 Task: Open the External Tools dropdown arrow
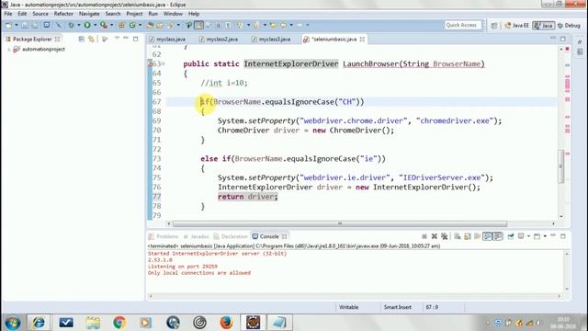111,25
